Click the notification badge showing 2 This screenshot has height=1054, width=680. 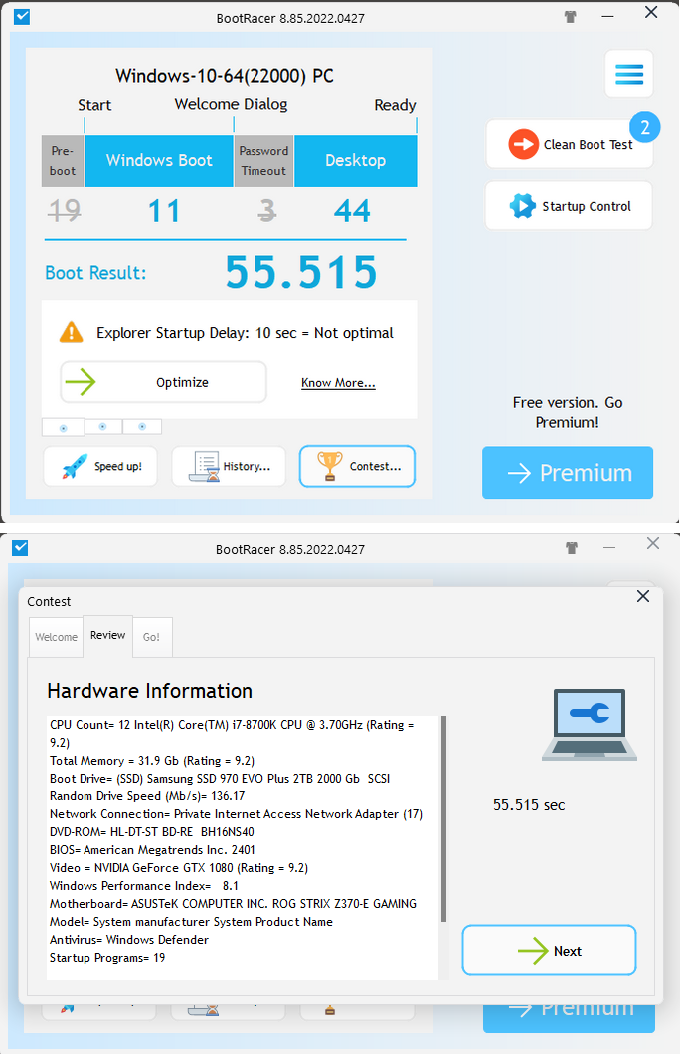(644, 127)
